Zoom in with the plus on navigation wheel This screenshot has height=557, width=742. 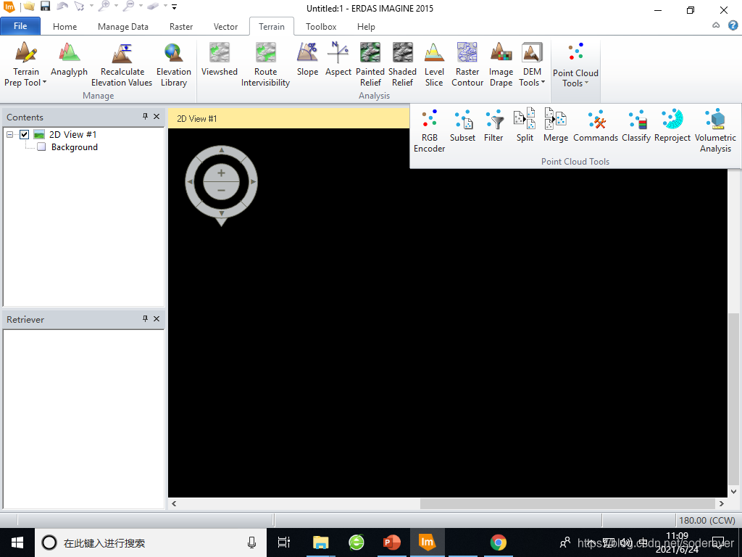(221, 173)
